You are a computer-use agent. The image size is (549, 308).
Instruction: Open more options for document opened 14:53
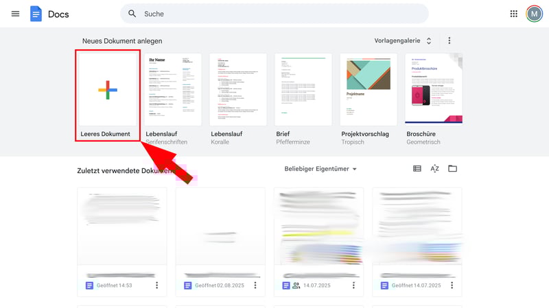[157, 285]
